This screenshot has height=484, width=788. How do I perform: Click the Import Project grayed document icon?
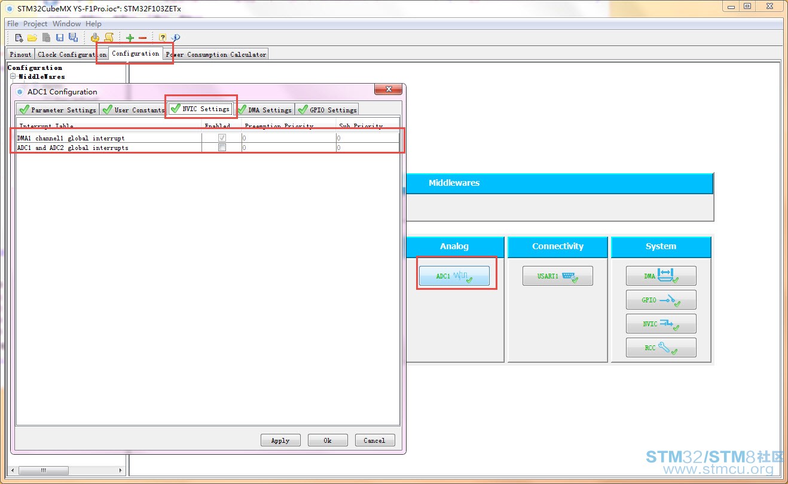click(x=46, y=38)
